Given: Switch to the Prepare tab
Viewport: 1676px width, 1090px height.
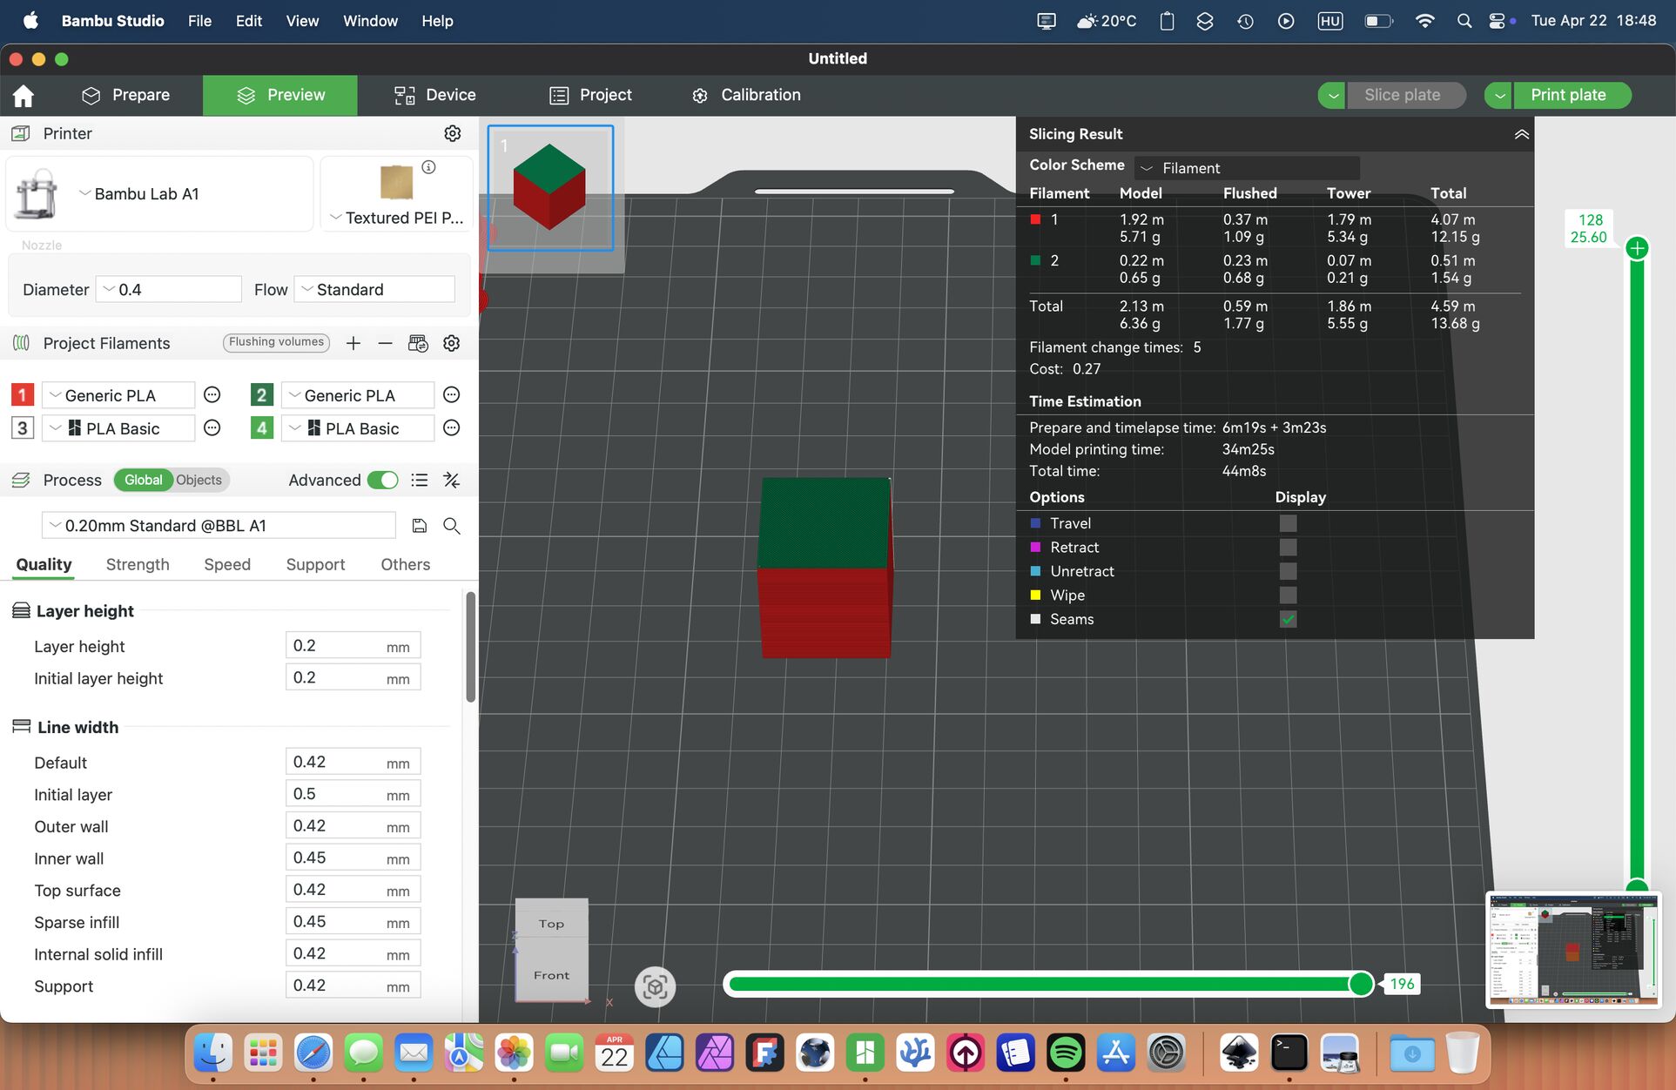Looking at the screenshot, I should click(x=126, y=95).
